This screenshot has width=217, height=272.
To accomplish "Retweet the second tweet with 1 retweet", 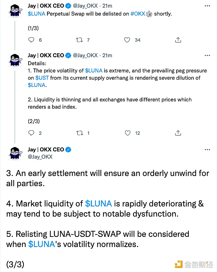I will (x=80, y=133).
